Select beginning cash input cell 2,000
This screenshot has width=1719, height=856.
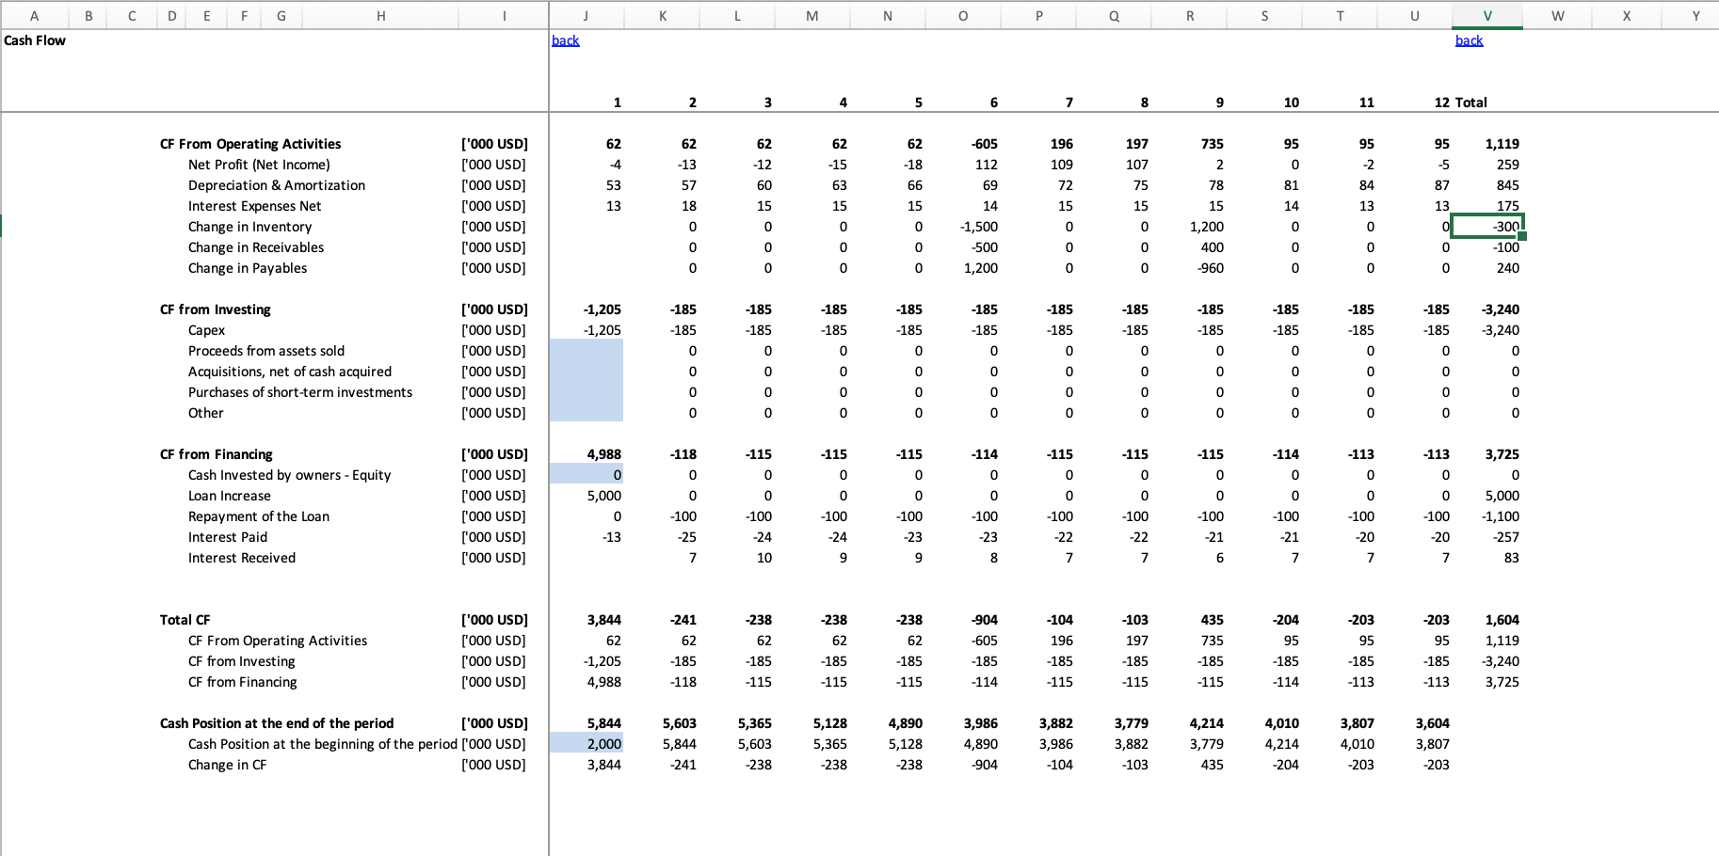tap(586, 744)
